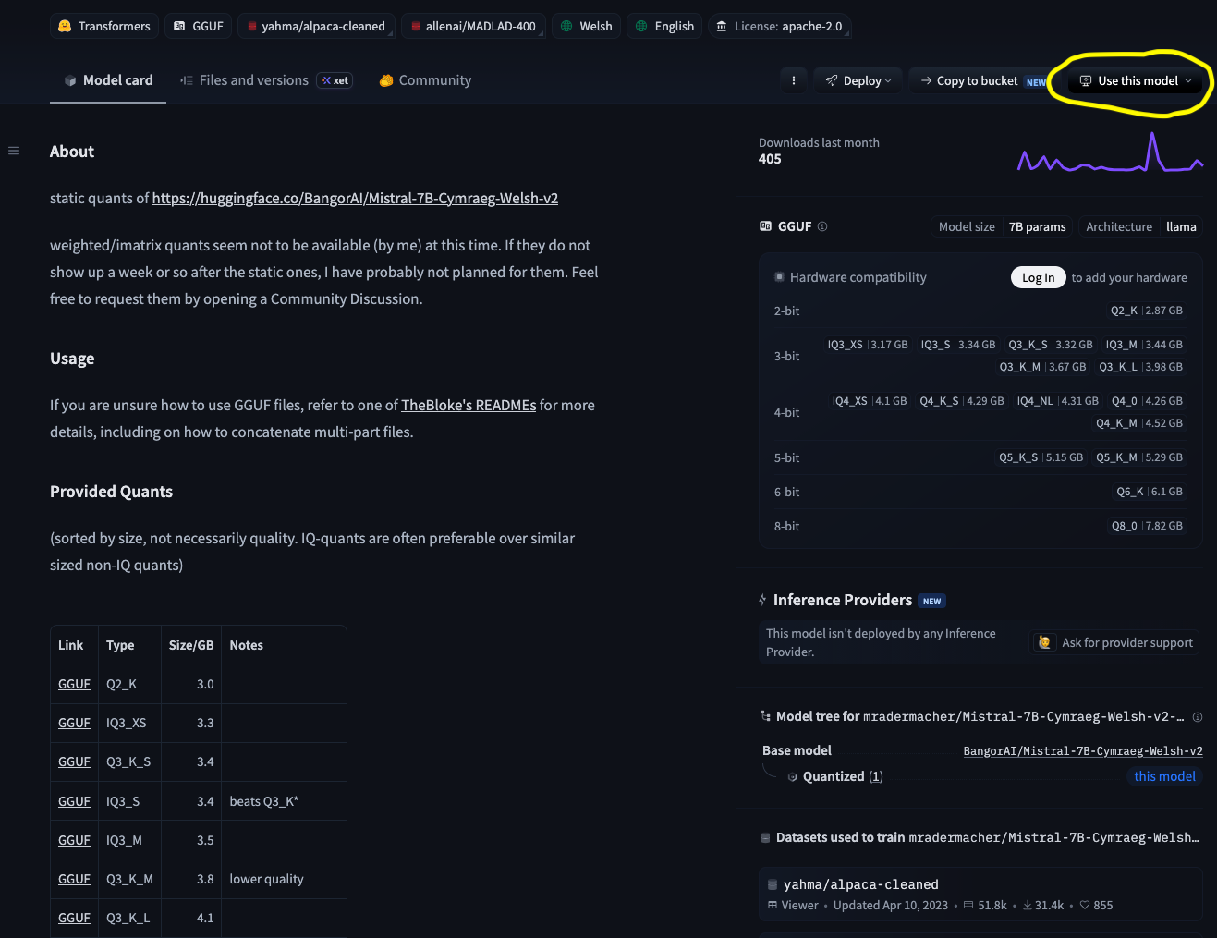Click the downloads last month sparkline chart

coord(1110,152)
